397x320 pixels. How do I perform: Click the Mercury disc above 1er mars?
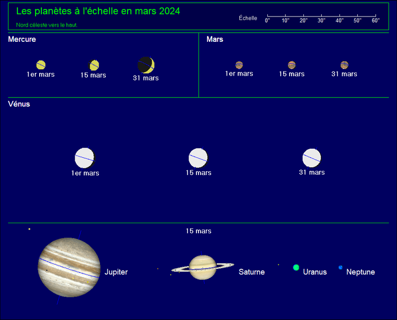pyautogui.click(x=41, y=65)
